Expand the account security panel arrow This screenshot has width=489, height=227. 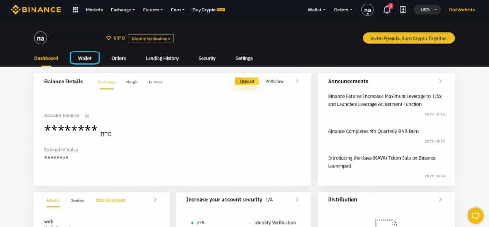(297, 200)
